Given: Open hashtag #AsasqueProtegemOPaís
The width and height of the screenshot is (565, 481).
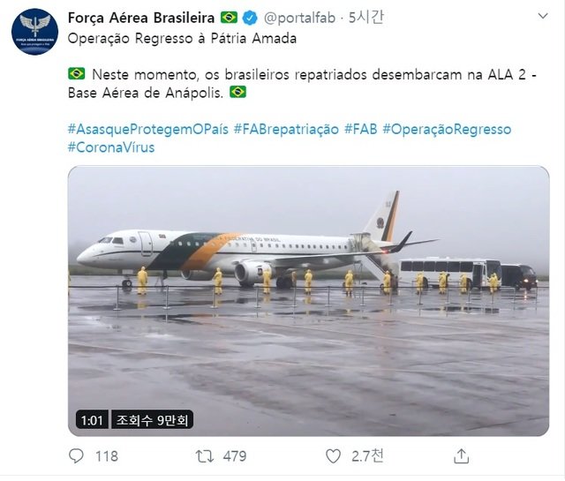Looking at the screenshot, I should [147, 129].
